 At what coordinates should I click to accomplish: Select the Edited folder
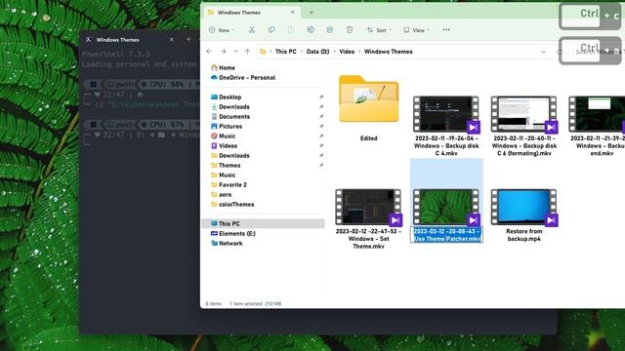(369, 98)
